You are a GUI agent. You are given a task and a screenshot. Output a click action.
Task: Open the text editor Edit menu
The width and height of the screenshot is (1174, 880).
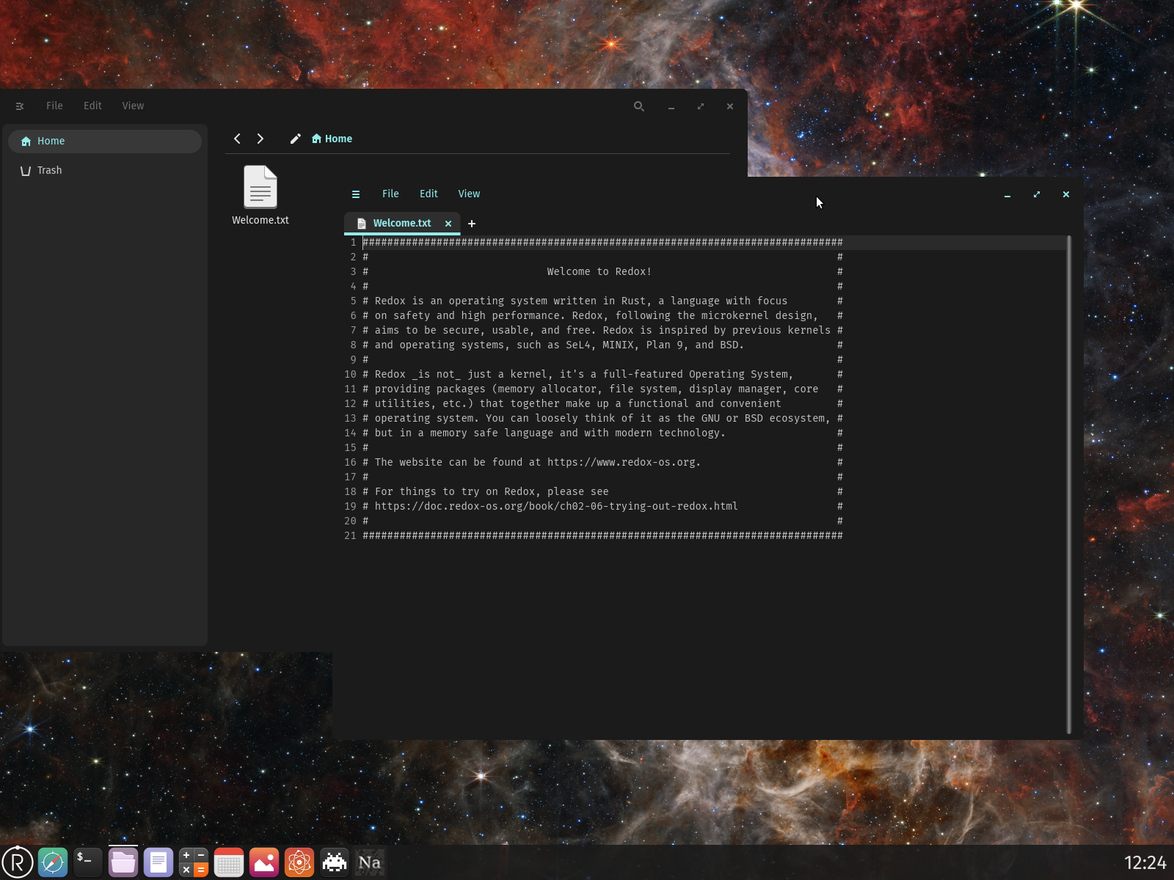(x=429, y=194)
